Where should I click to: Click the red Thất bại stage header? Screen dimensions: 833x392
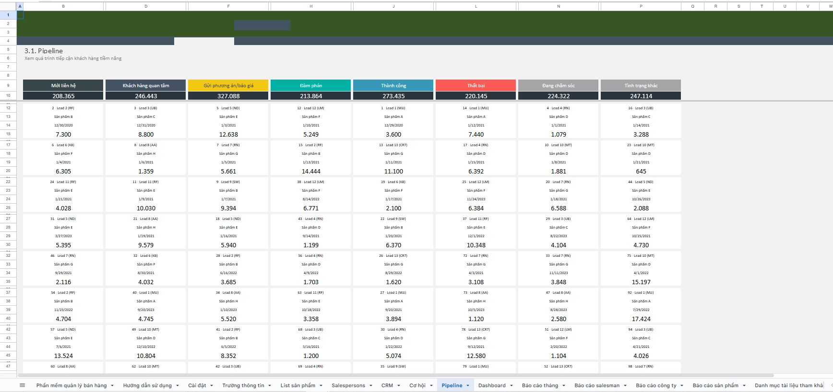pyautogui.click(x=476, y=85)
